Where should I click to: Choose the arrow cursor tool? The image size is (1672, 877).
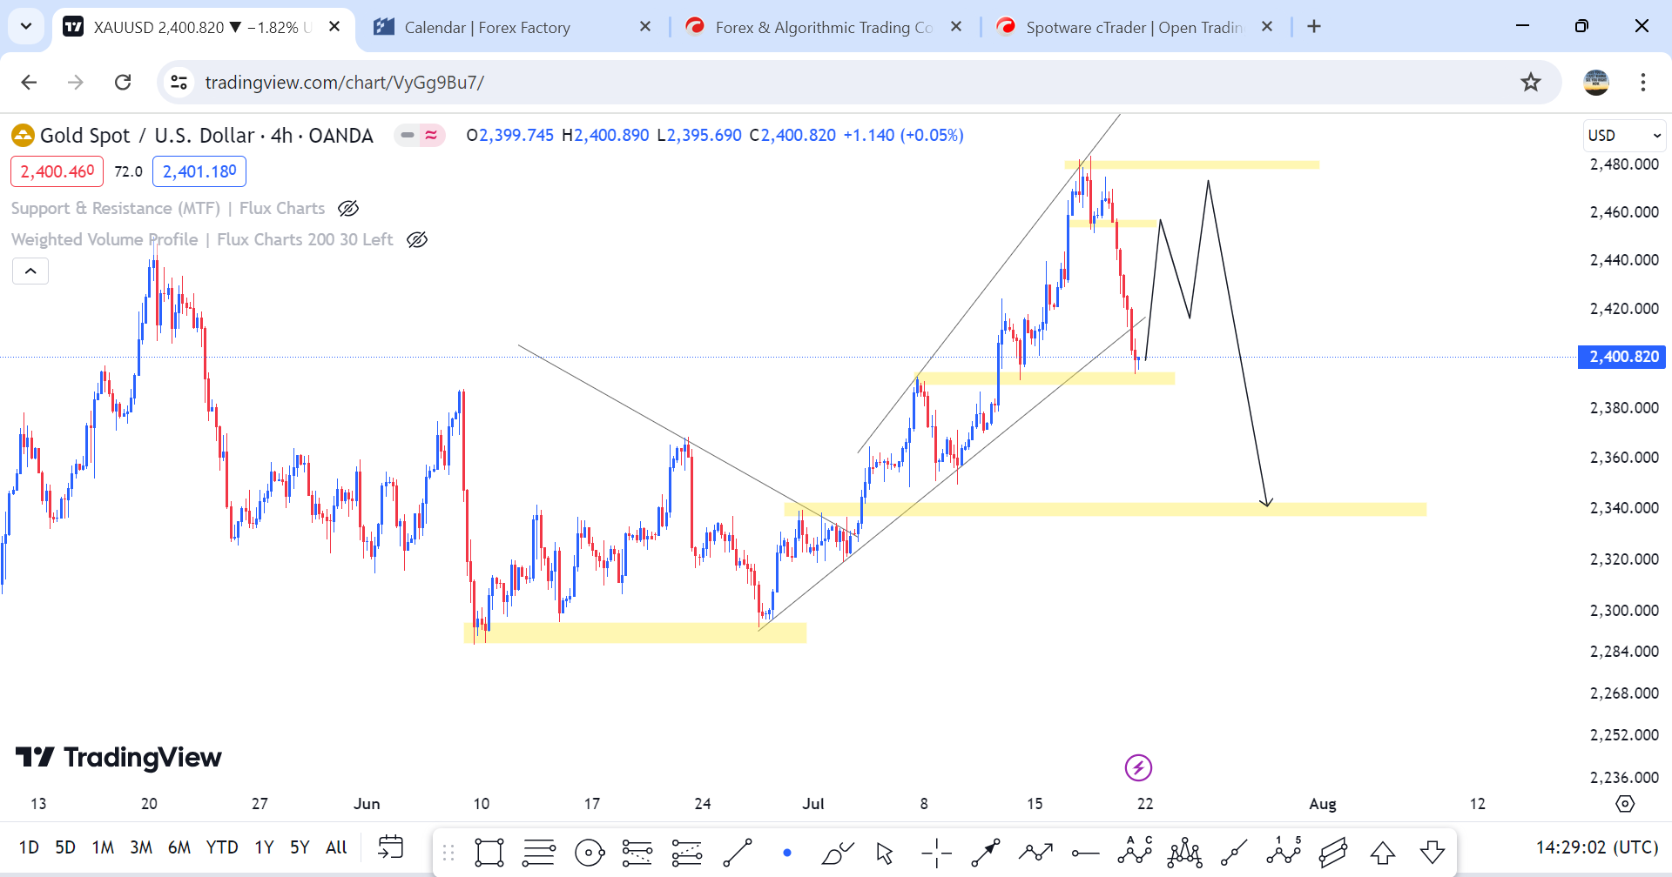coord(885,853)
